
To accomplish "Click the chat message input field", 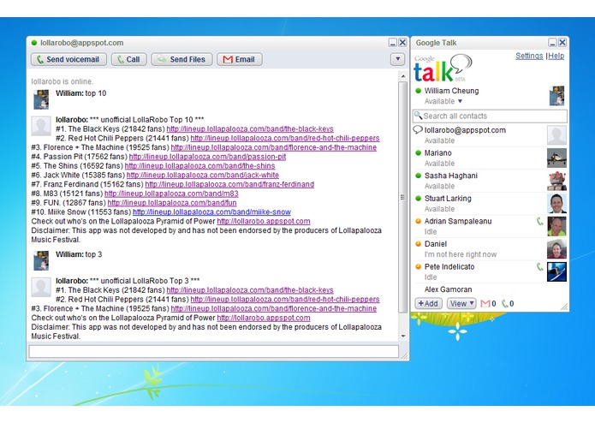I will coord(214,351).
